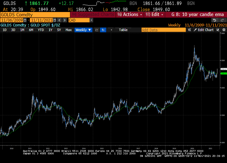Viewport: 227px width, 163px height.
Task: Open the Edit menu
Action: tap(154, 14)
